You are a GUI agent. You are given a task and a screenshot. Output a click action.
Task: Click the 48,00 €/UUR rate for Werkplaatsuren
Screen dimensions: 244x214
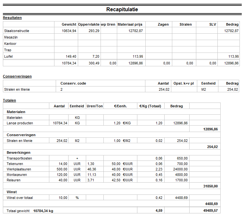122,169
